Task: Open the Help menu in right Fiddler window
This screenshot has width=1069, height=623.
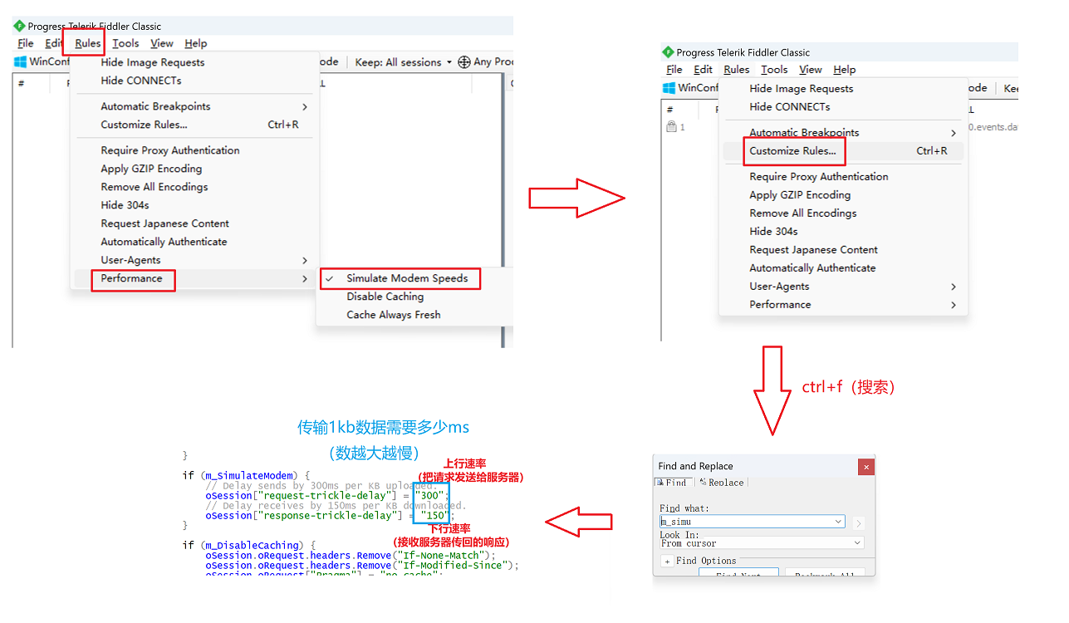Action: point(844,70)
